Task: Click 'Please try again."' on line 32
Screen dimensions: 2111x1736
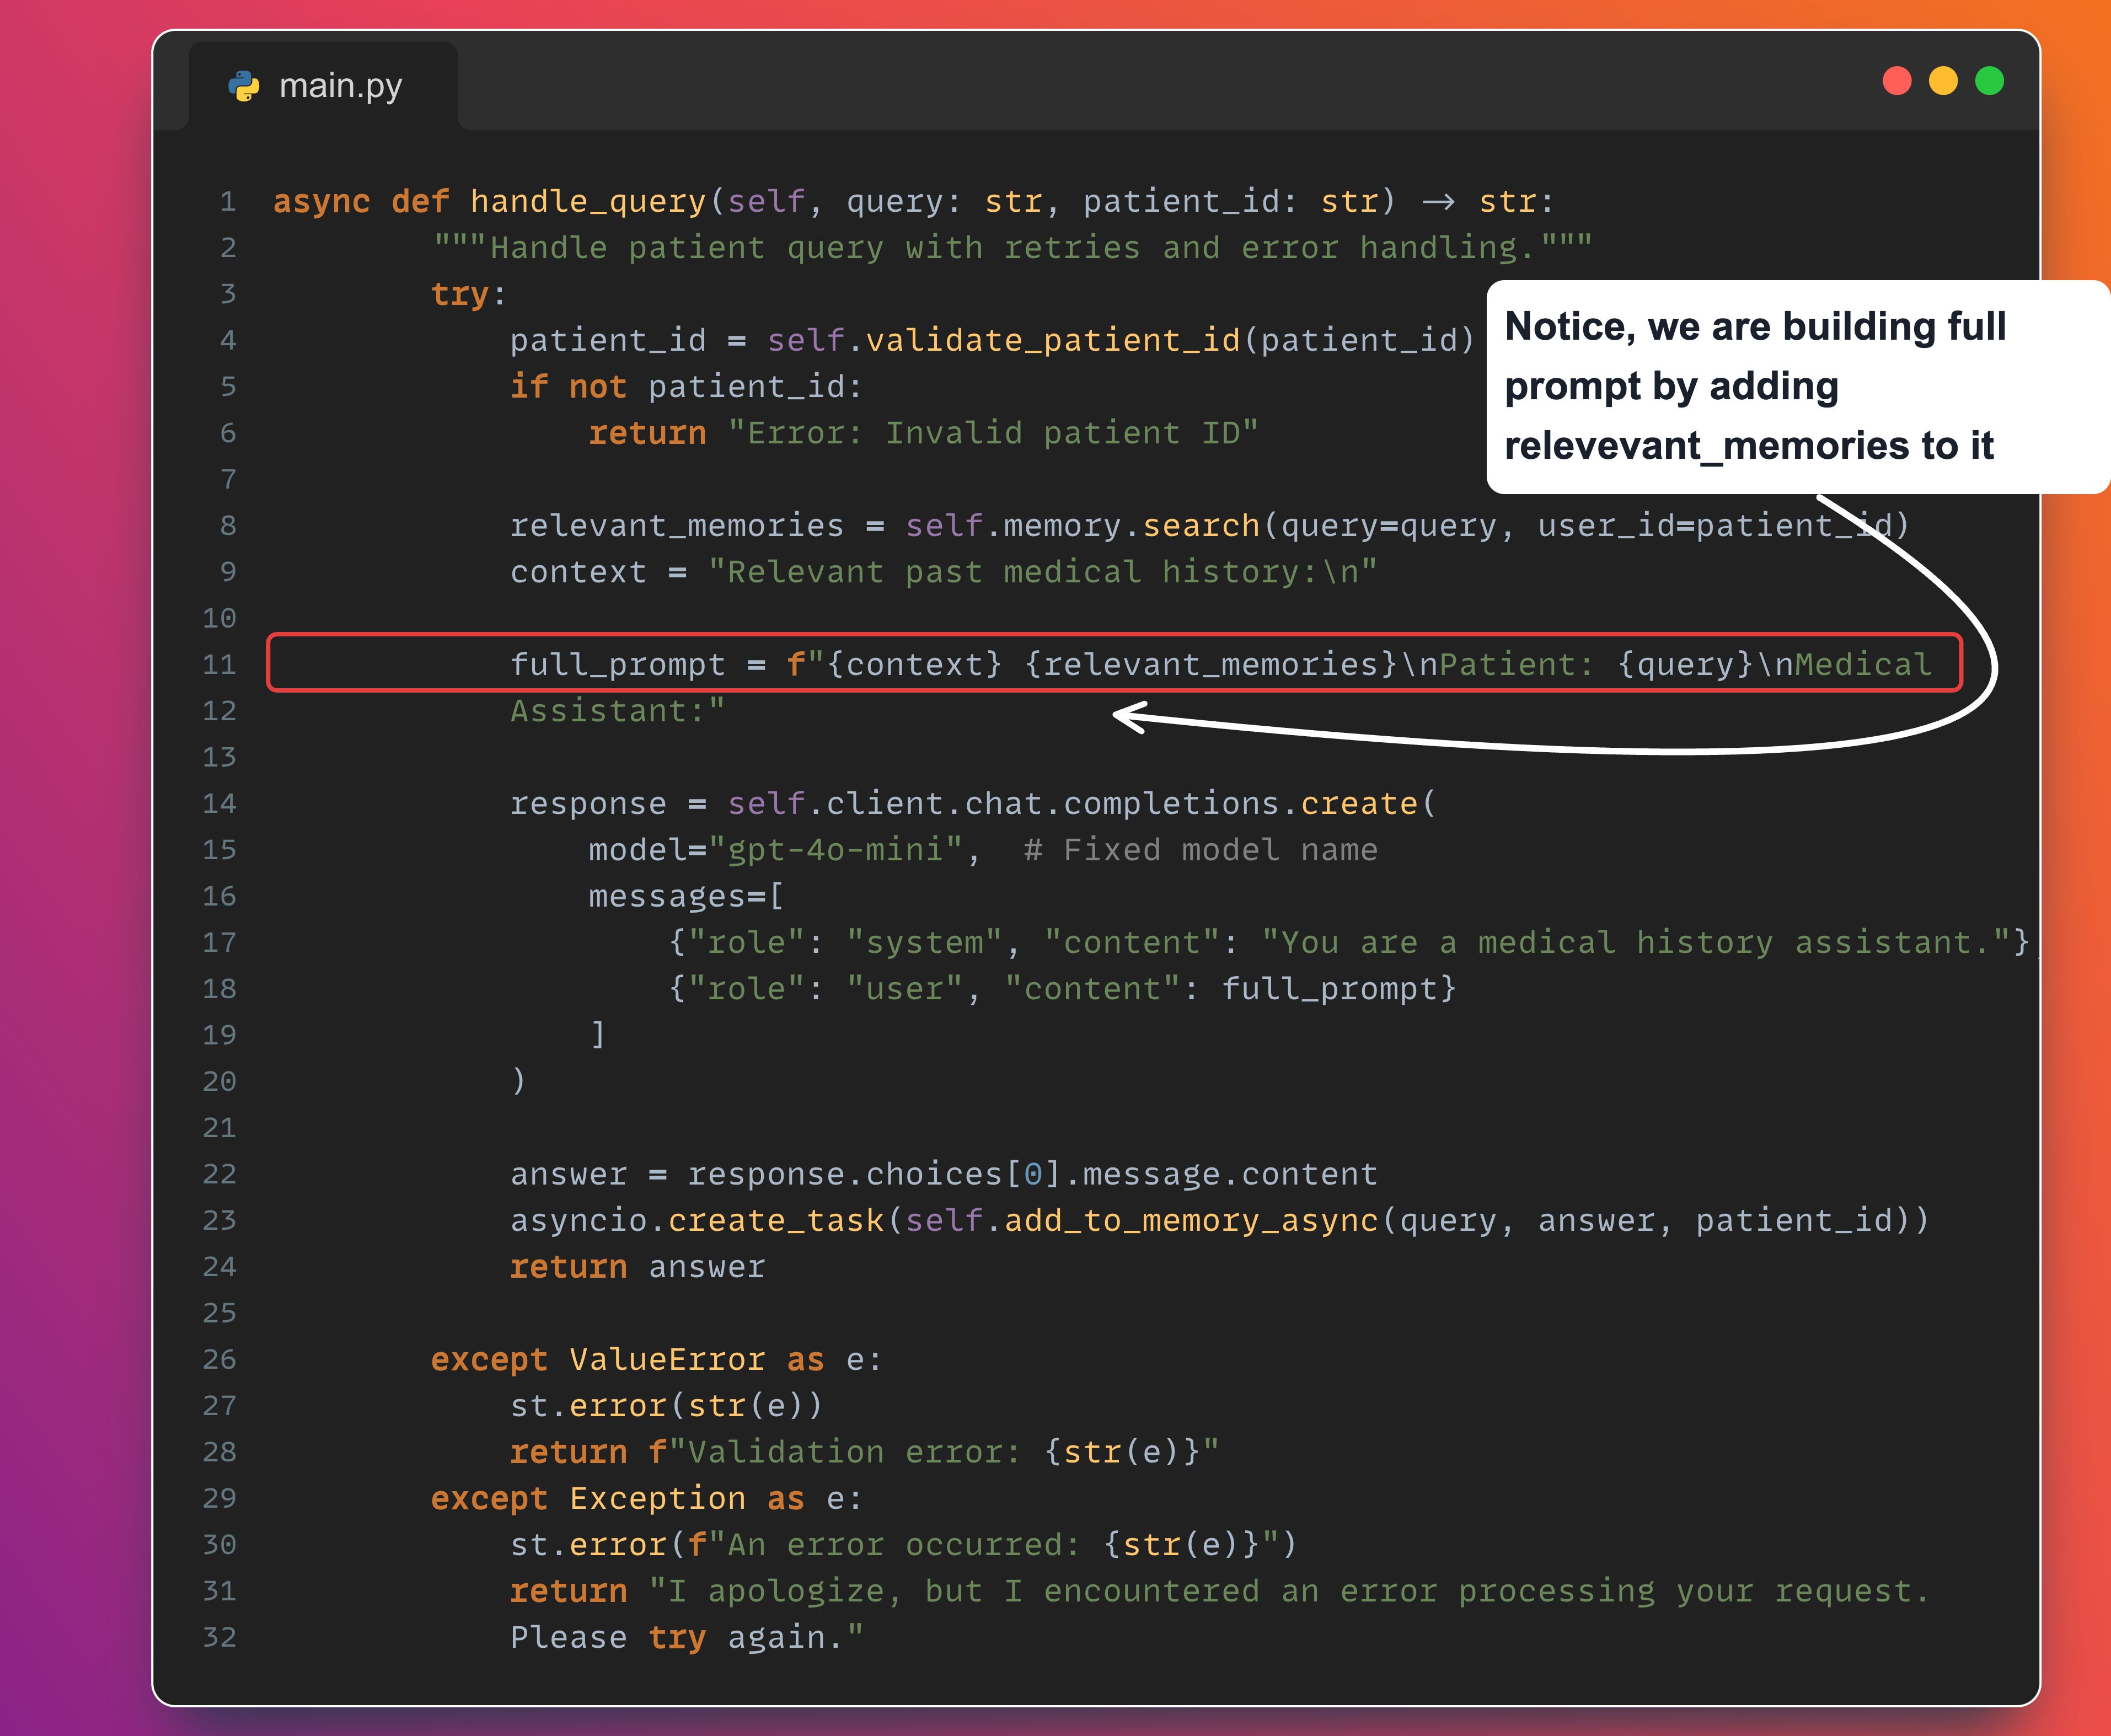Action: (x=687, y=1638)
